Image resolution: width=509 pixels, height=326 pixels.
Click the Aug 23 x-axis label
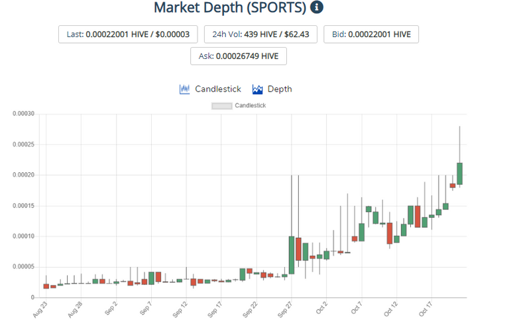click(40, 309)
